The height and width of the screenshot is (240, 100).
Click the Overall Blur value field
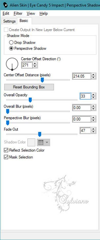point(82,108)
